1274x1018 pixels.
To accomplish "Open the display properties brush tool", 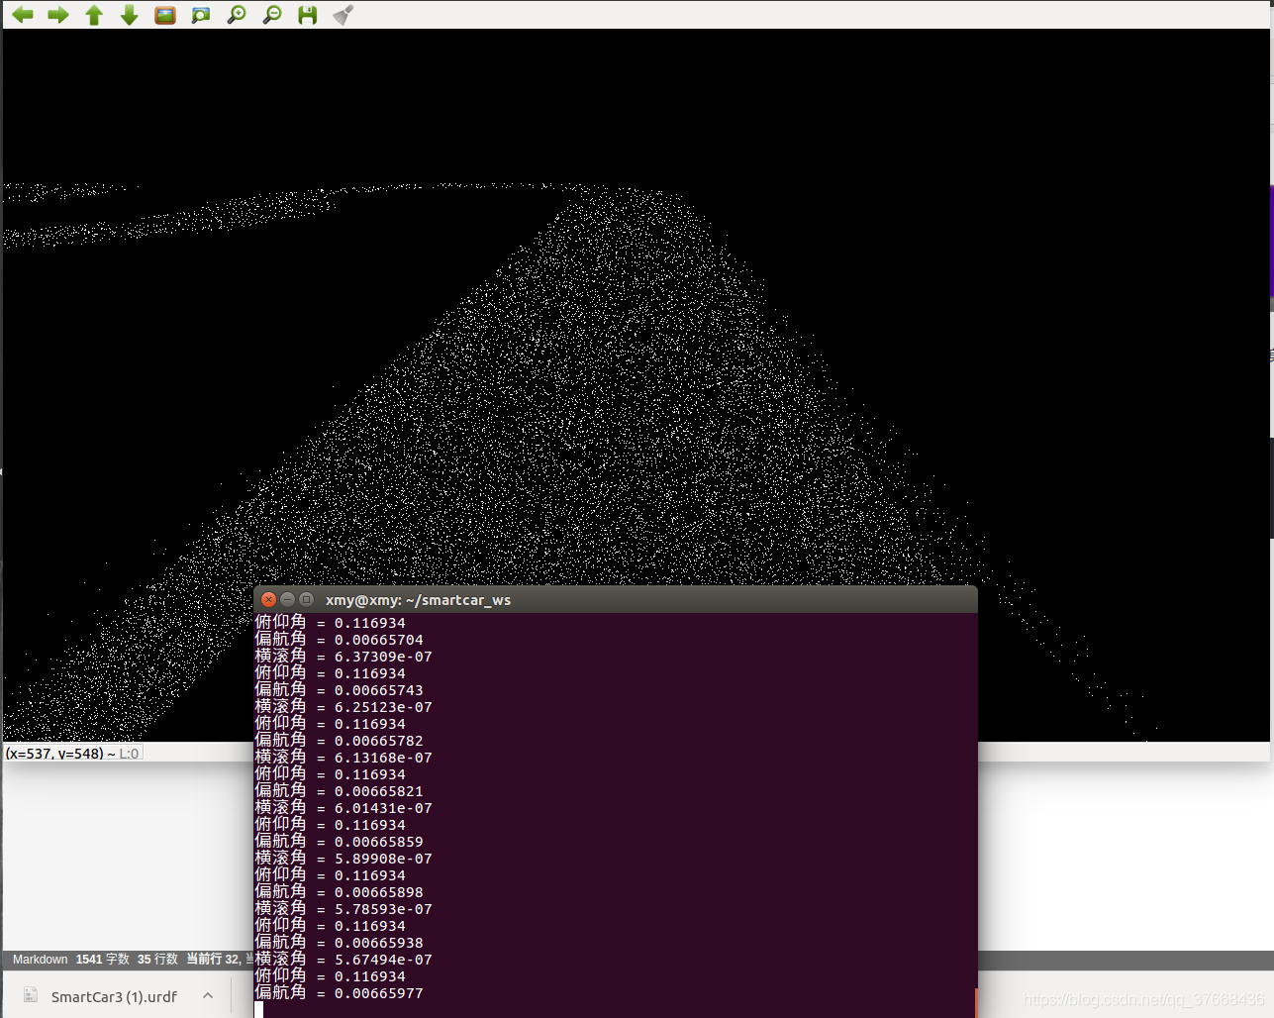I will (x=343, y=15).
